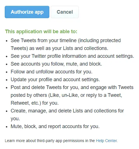Click the blue Authorize app button
The image size is (139, 149).
tap(27, 12)
